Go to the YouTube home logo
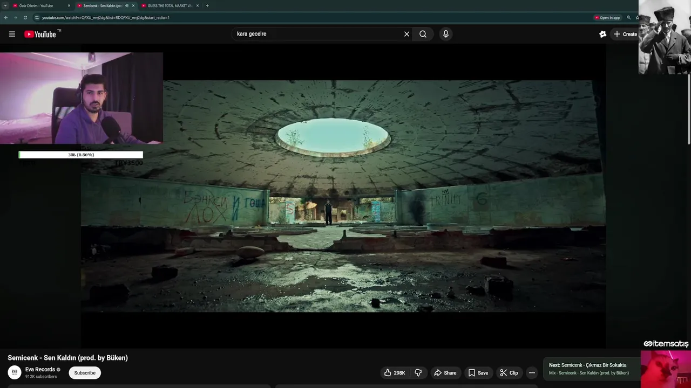Screen dimensions: 691x388 click(x=40, y=34)
